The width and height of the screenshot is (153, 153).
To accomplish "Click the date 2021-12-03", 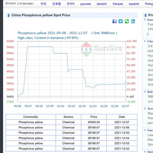I will point(122,143).
